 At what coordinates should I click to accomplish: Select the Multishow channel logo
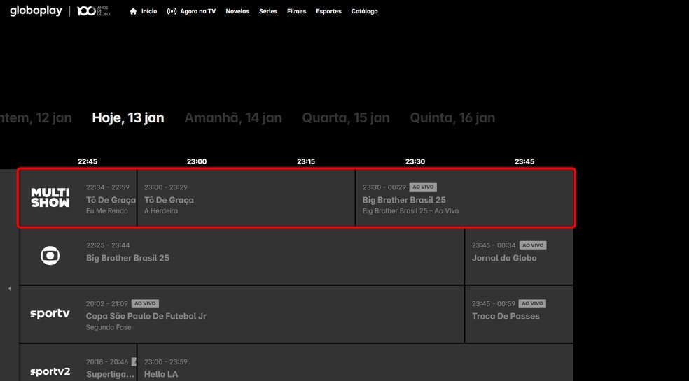click(50, 198)
